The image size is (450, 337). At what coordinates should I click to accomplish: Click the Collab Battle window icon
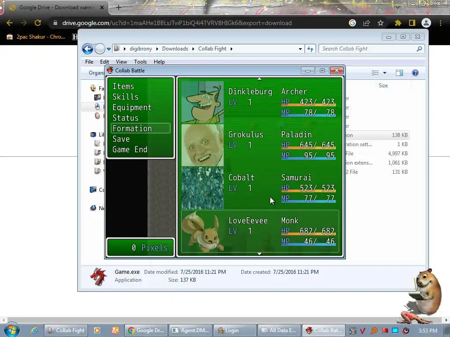pos(110,71)
